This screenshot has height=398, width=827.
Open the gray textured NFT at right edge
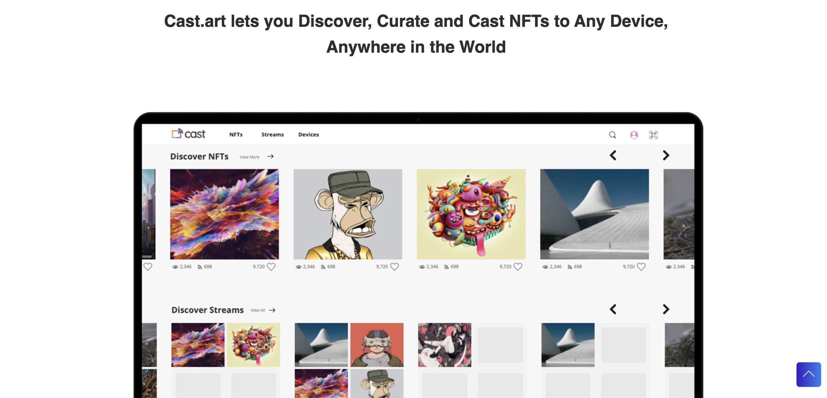point(679,214)
